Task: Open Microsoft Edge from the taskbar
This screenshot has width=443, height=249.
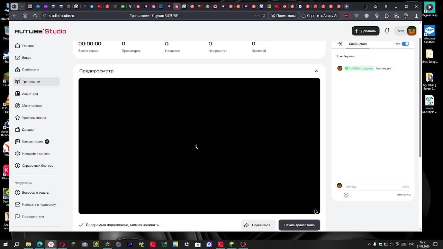Action: 39,245
